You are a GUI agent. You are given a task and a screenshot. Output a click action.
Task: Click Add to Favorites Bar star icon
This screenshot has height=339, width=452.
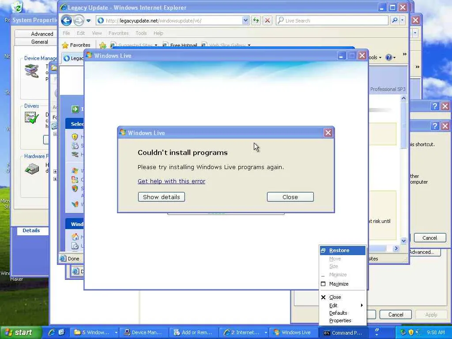tap(102, 45)
